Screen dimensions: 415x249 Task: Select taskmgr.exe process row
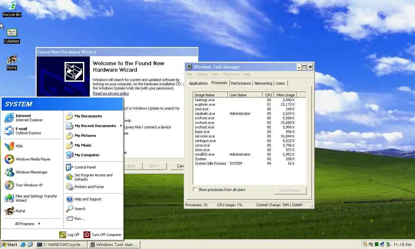245,100
